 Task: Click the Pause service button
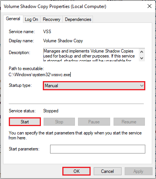click(94, 122)
